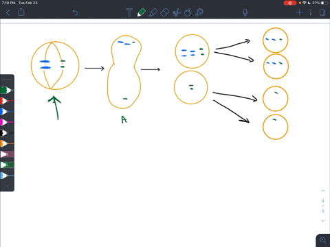Select the Eraser tool
330x247 pixels.
pos(165,12)
